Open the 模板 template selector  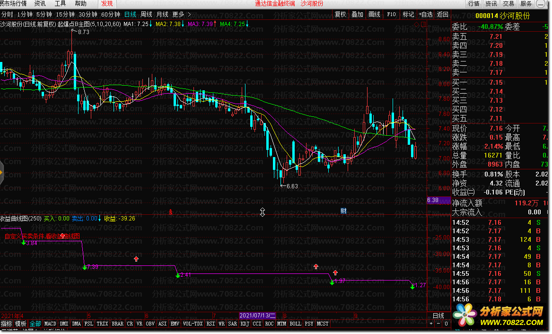21,324
